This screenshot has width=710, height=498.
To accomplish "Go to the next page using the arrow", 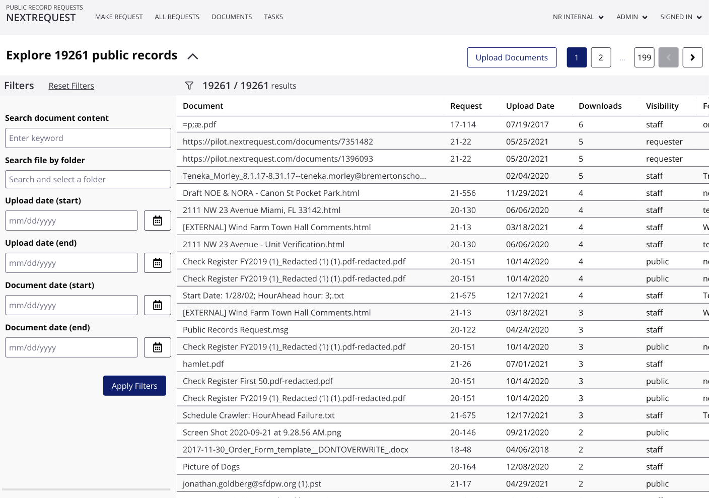I will 692,57.
